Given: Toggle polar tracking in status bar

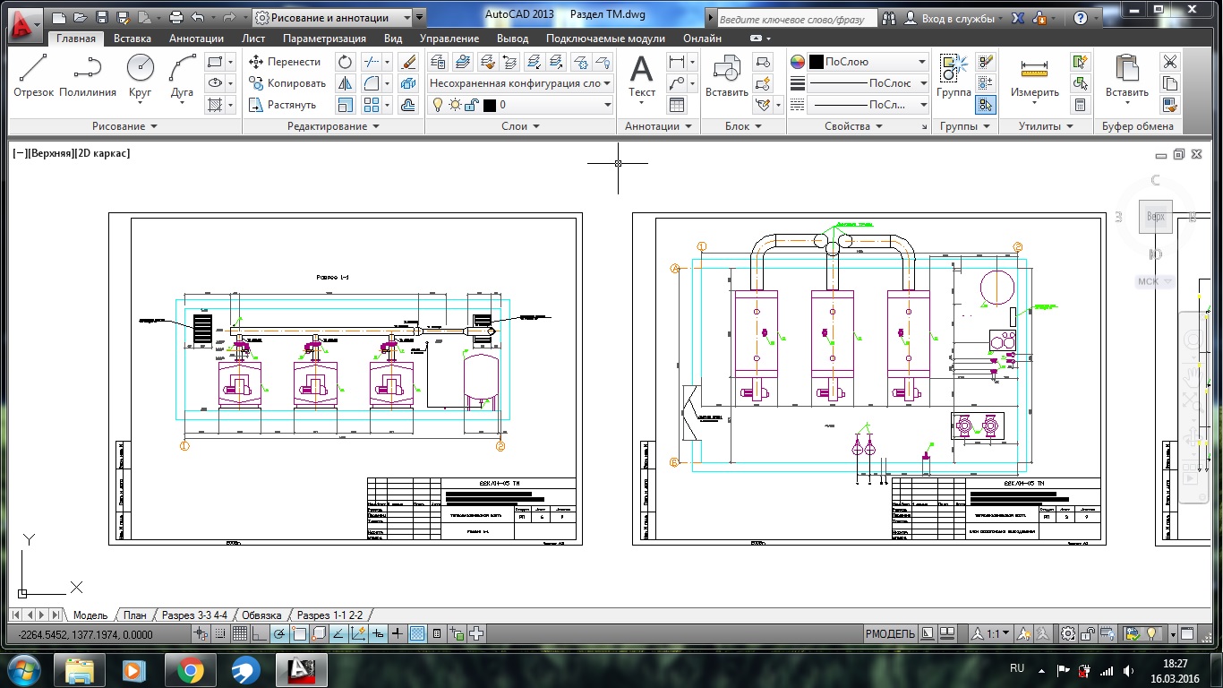Looking at the screenshot, I should tap(279, 634).
